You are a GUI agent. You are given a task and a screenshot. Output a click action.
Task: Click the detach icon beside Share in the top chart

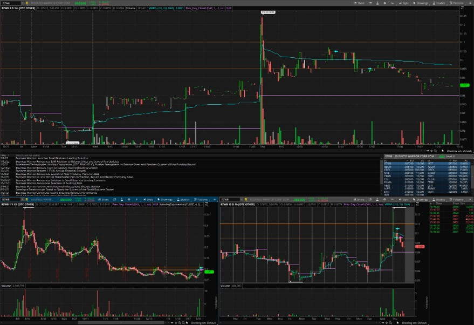tap(370, 3)
